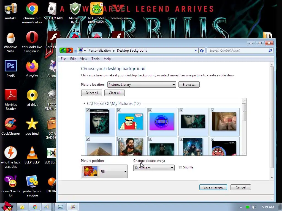The image size is (282, 211).
Task: Click the Browse... button
Action: click(x=189, y=85)
